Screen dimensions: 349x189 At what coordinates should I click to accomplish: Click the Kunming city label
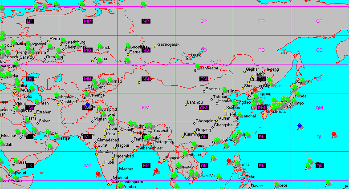pyautogui.click(x=192, y=134)
